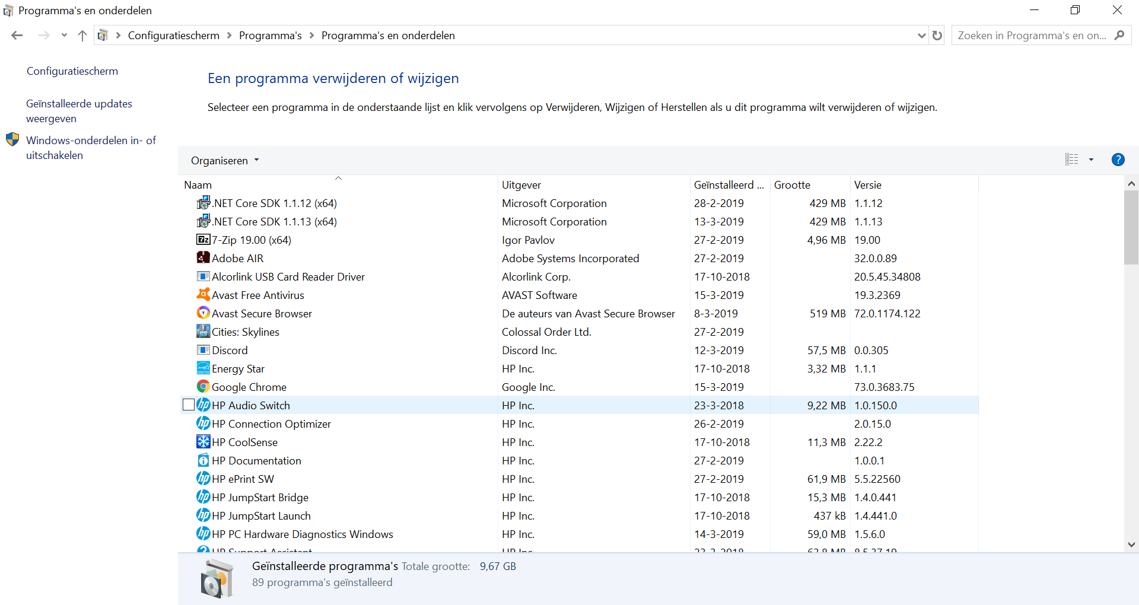Click the Windows-onderdelen shield icon
1139x605 pixels.
(x=12, y=140)
